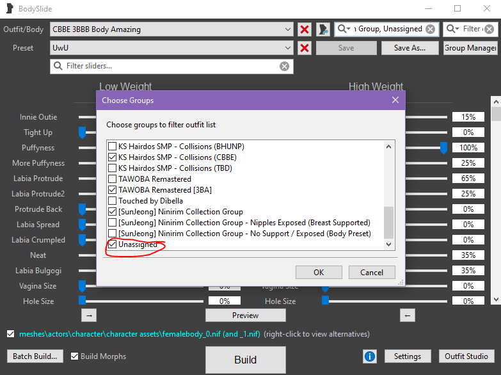The image size is (501, 375).
Task: Click the Hole Size low weight 0% field
Action: tap(225, 301)
